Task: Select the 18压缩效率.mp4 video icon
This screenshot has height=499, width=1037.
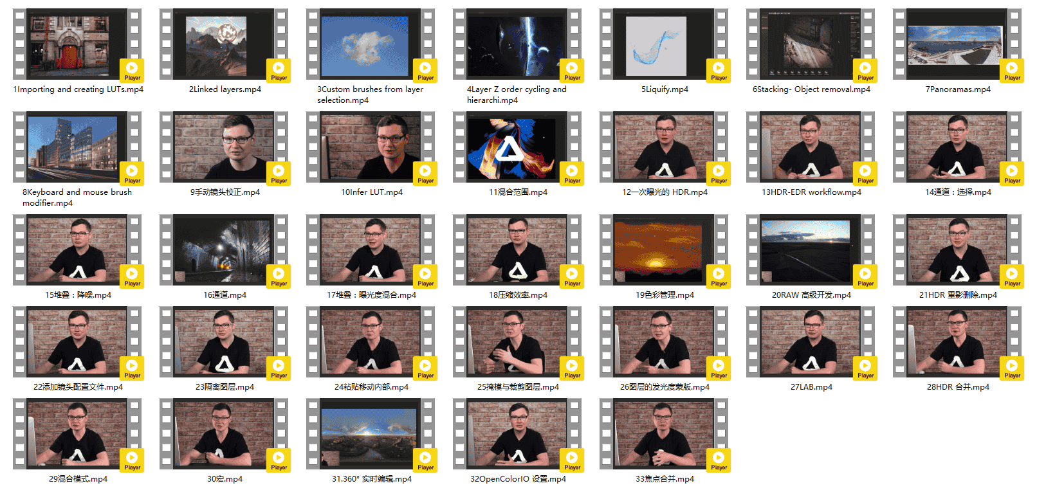Action: pyautogui.click(x=517, y=250)
